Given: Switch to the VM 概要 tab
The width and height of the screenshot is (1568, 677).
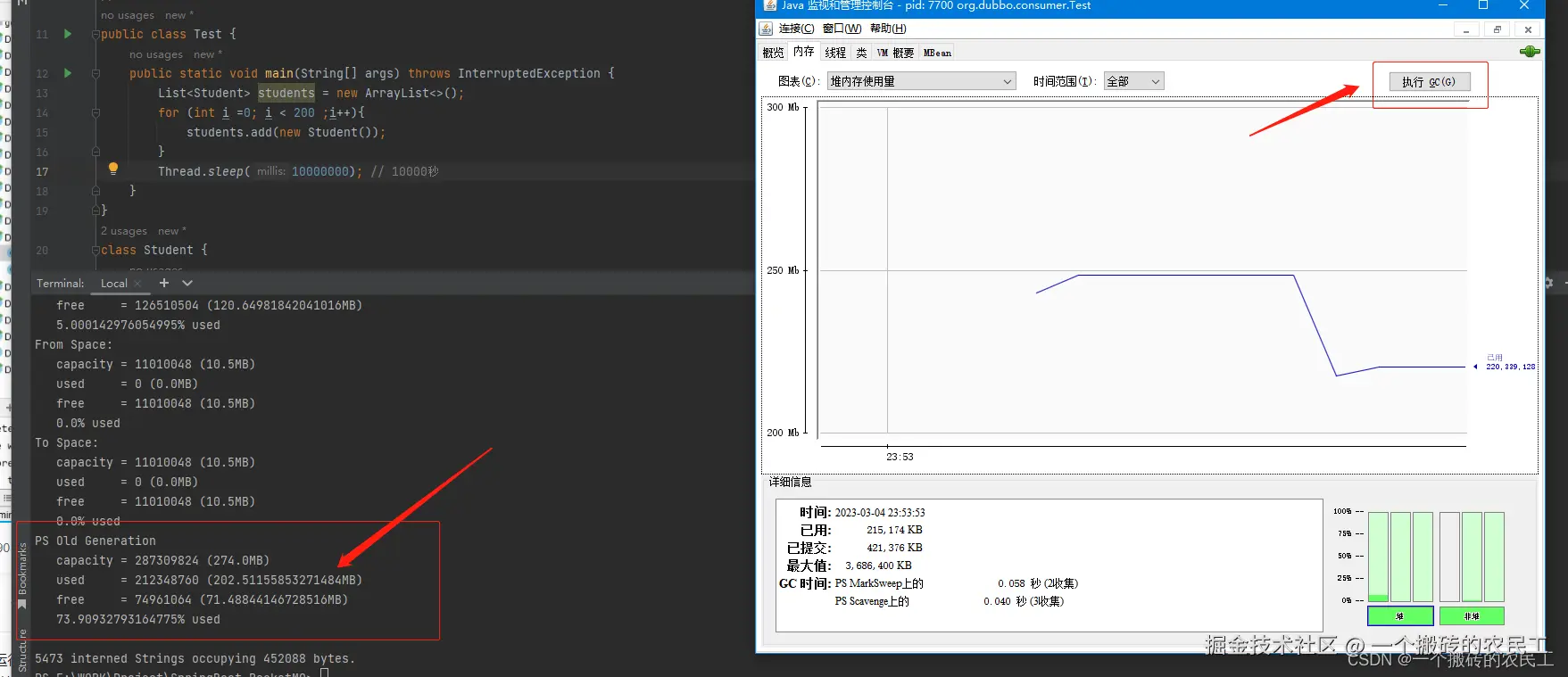Looking at the screenshot, I should (x=895, y=53).
